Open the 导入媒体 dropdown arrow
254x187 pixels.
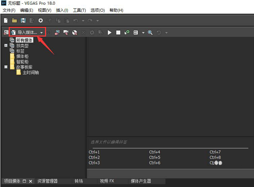coord(41,33)
